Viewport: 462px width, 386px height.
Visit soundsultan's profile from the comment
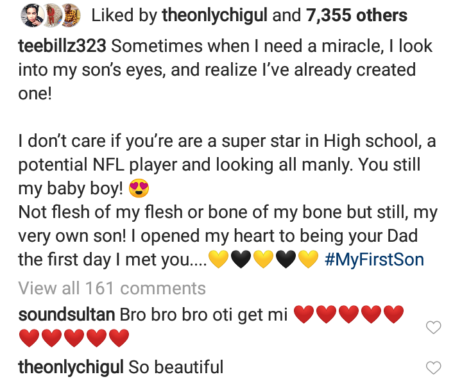pyautogui.click(x=66, y=315)
